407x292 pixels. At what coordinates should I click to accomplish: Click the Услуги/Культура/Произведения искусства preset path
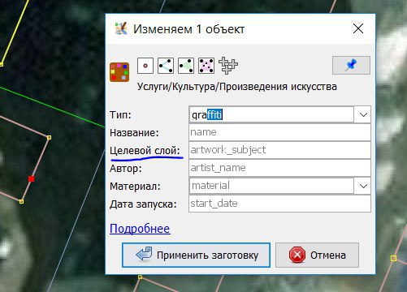pos(237,87)
